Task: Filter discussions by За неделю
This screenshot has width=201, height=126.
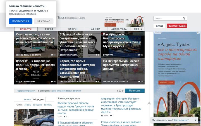Action: (37, 105)
